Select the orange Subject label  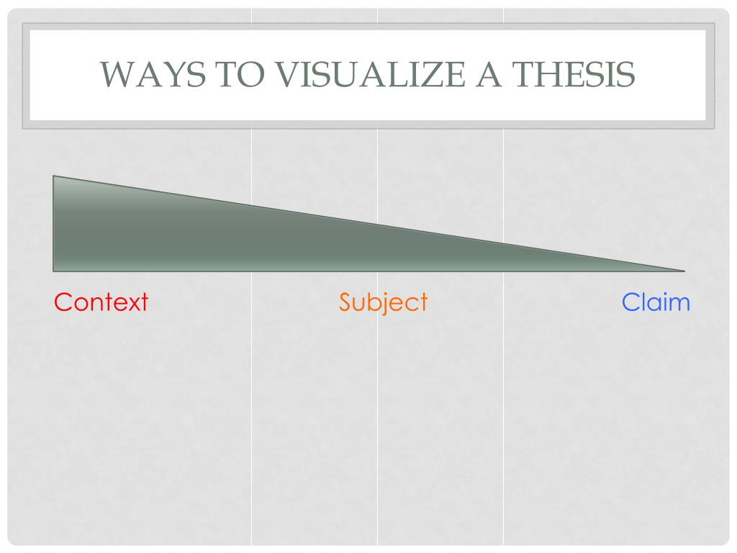click(383, 303)
